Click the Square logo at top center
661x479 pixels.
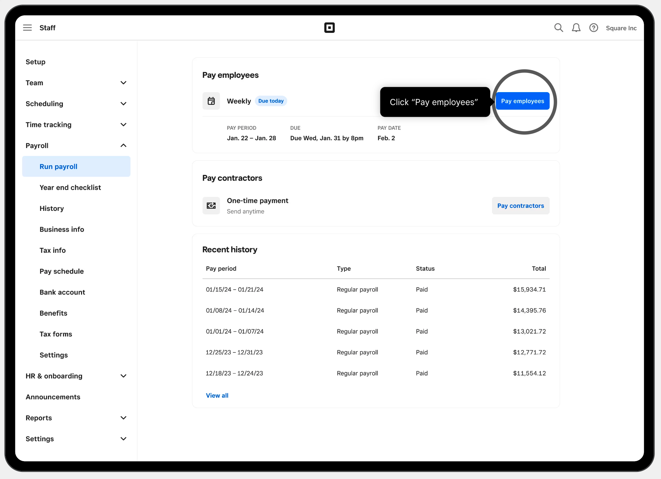(x=329, y=27)
